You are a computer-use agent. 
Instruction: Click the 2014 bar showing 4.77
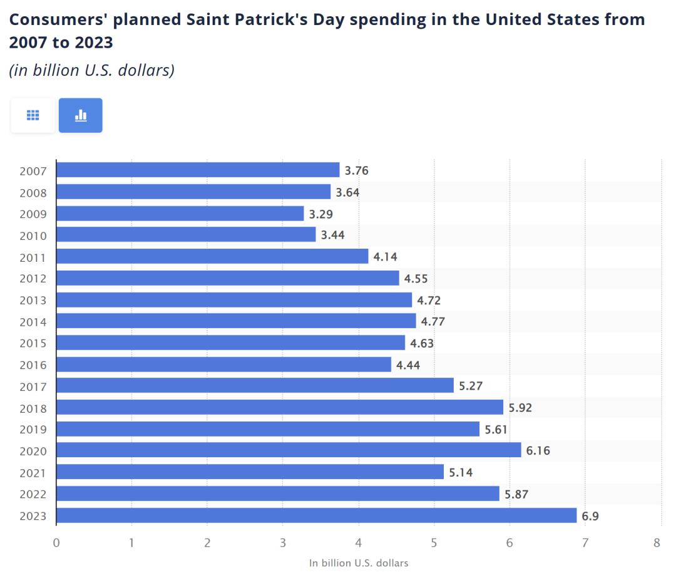tap(237, 321)
